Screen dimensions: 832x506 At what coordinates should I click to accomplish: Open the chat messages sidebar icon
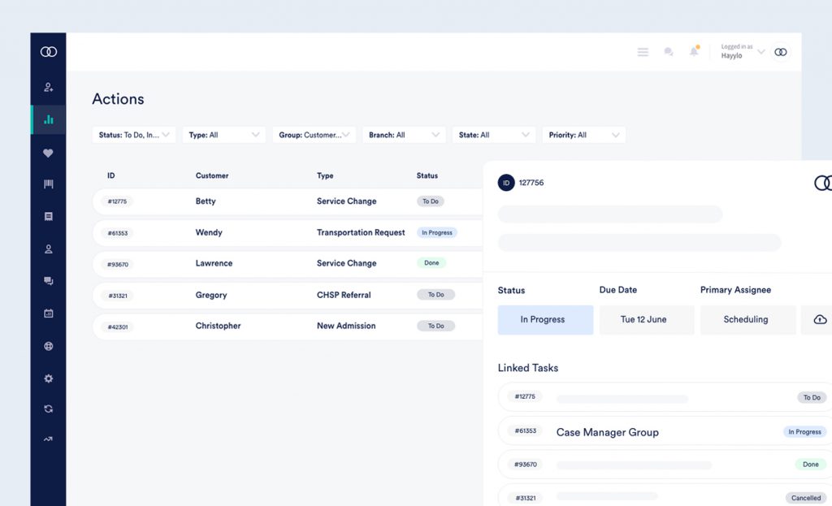click(48, 281)
